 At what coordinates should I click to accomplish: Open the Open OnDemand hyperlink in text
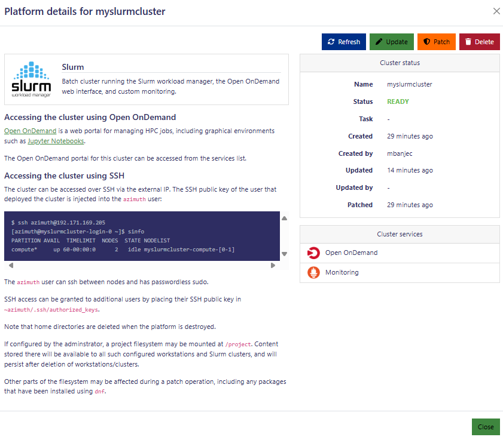(x=31, y=131)
